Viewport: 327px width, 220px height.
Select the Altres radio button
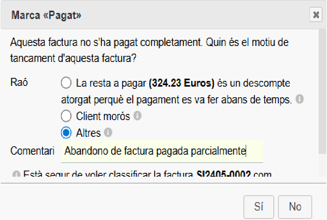coord(66,133)
